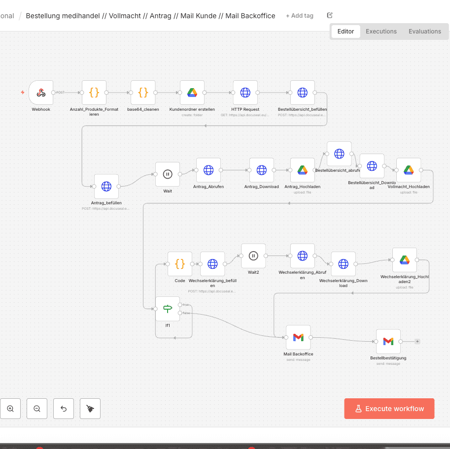This screenshot has height=449, width=450.
Task: Click the workflow name title text
Action: (x=150, y=16)
